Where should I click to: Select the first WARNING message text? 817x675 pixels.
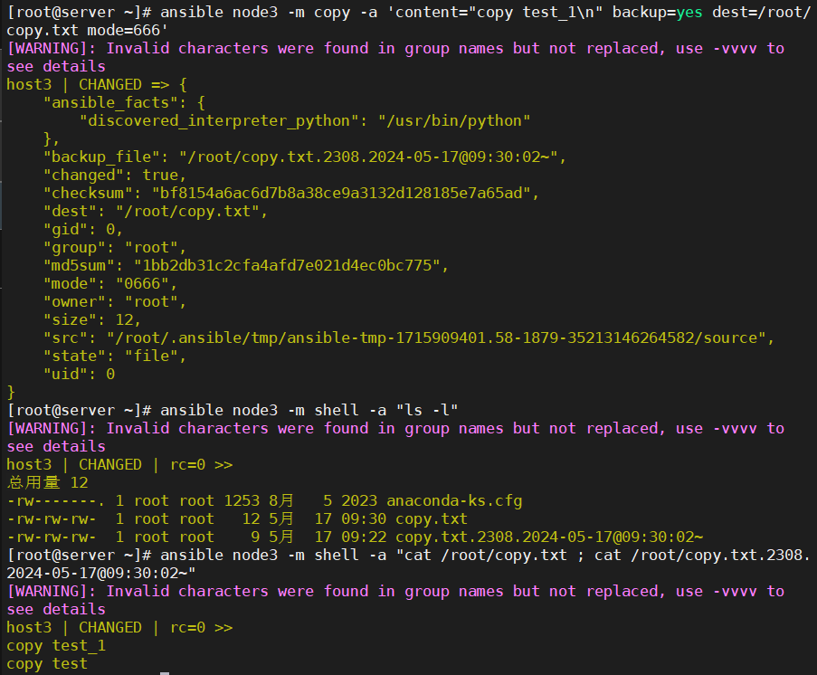click(389, 48)
